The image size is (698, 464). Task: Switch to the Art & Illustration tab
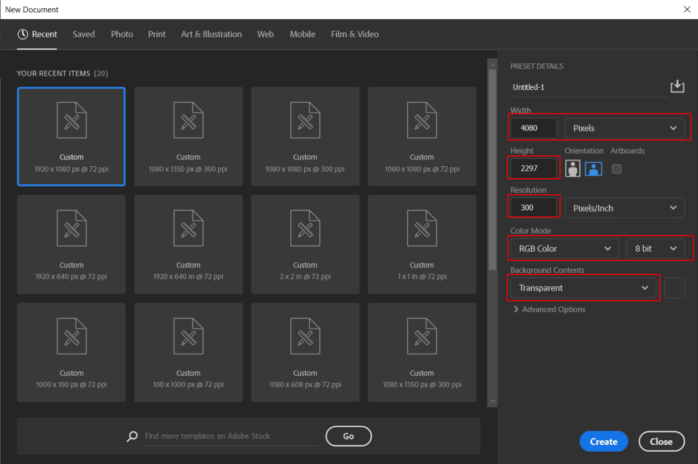[211, 34]
